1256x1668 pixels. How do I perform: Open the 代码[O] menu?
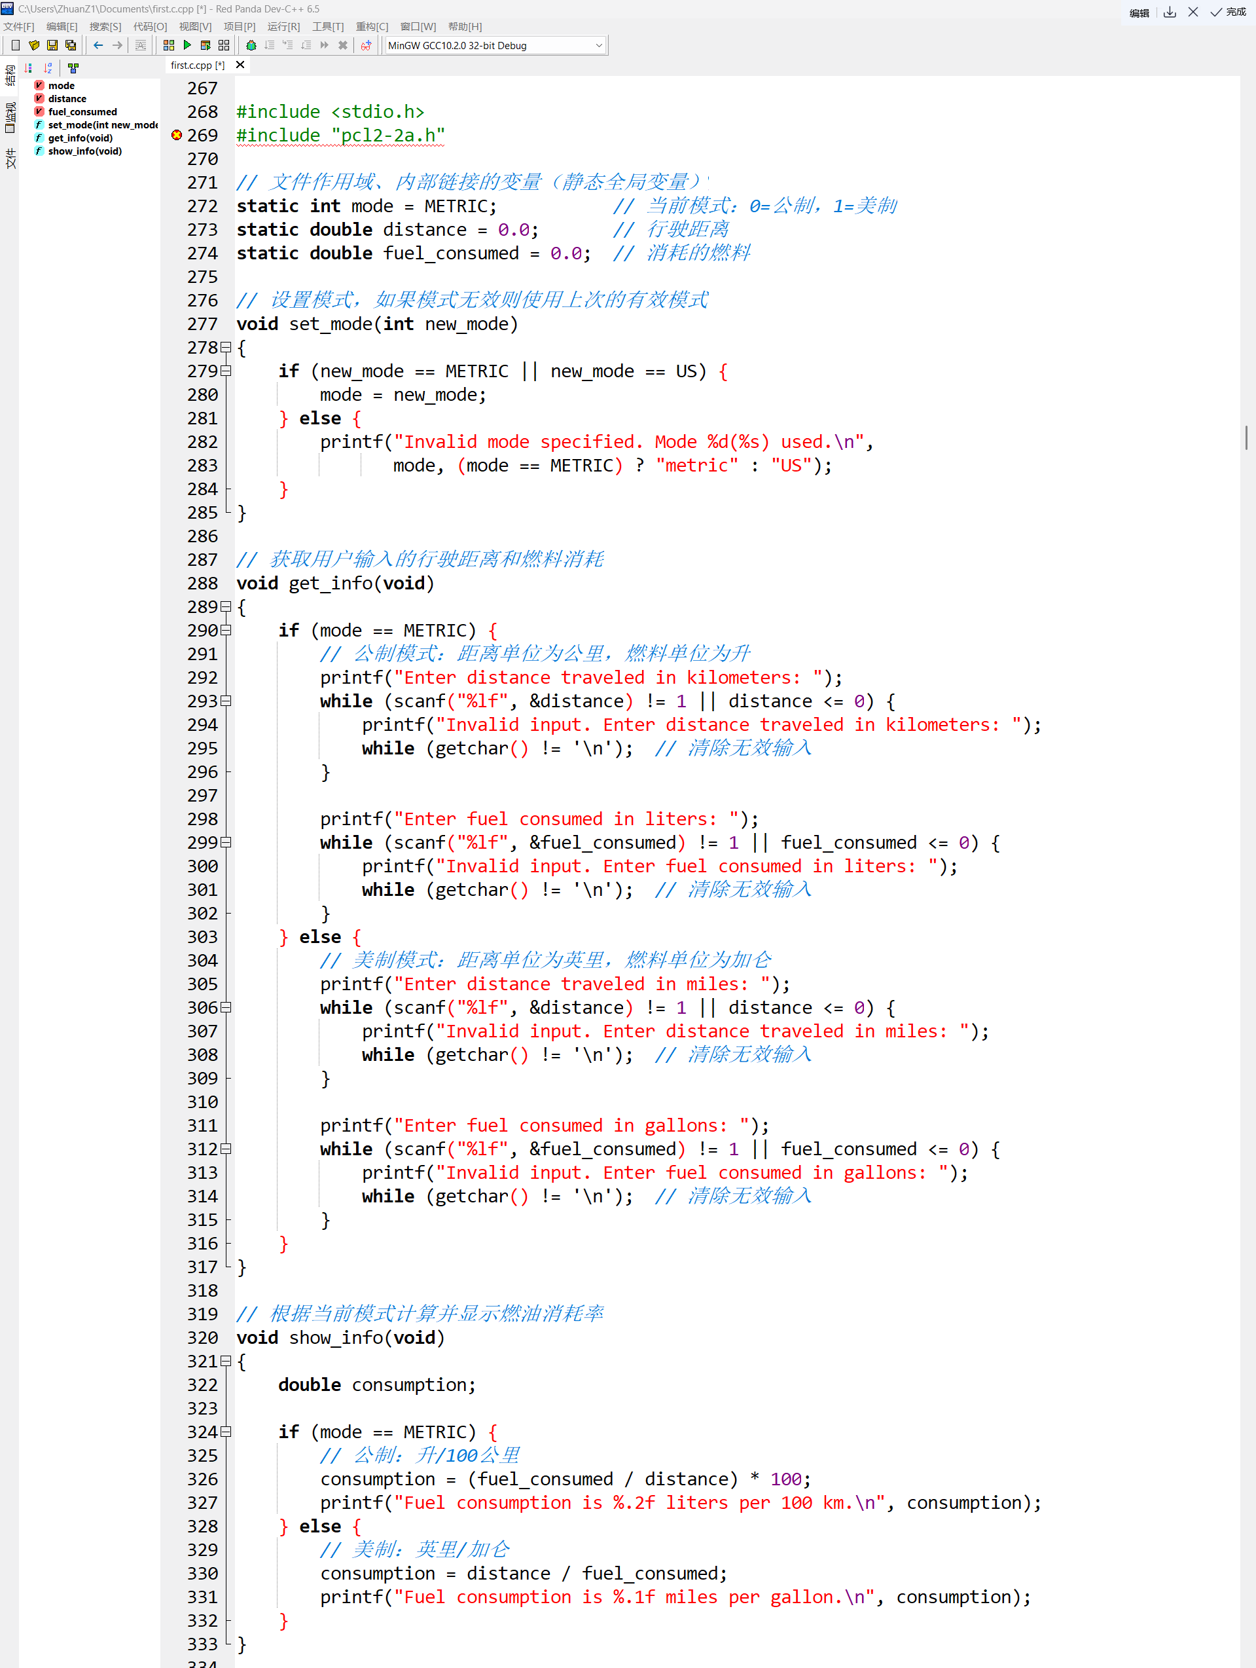(150, 26)
